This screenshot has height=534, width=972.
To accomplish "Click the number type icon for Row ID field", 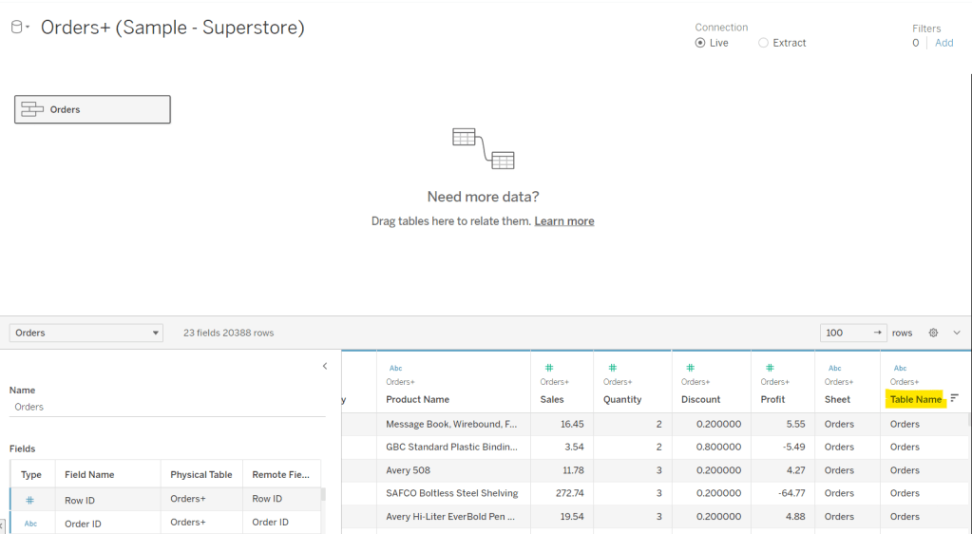I will pyautogui.click(x=30, y=500).
